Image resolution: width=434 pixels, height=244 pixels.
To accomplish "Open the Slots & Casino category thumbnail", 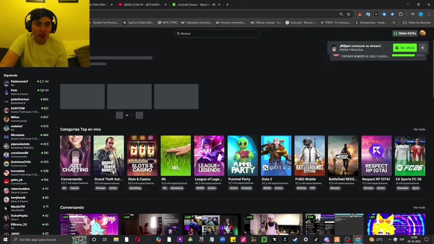I will 142,156.
